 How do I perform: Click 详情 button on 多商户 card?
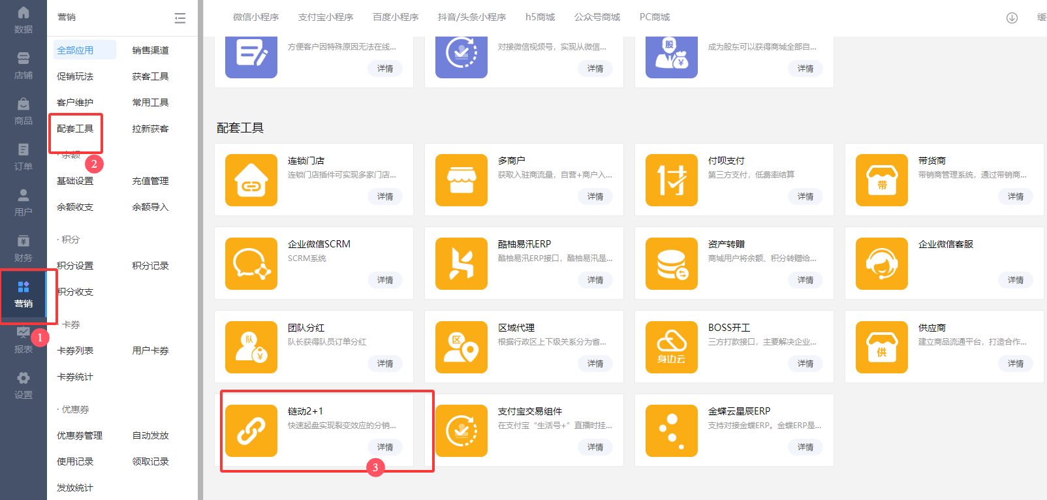(x=595, y=196)
